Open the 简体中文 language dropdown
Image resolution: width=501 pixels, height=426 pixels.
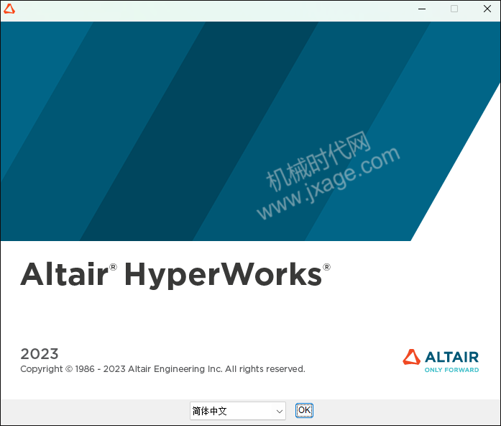tap(238, 411)
